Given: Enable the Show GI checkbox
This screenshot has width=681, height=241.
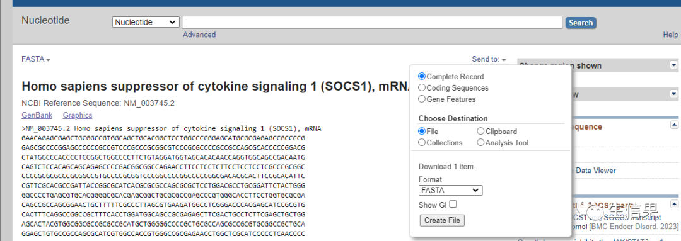Looking at the screenshot, I should click(453, 204).
